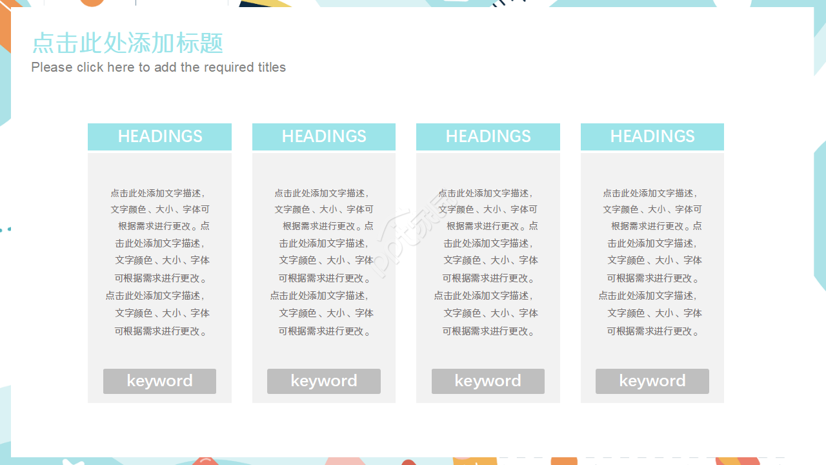Click the description text in fourth card
The height and width of the screenshot is (465, 826).
[x=652, y=262]
